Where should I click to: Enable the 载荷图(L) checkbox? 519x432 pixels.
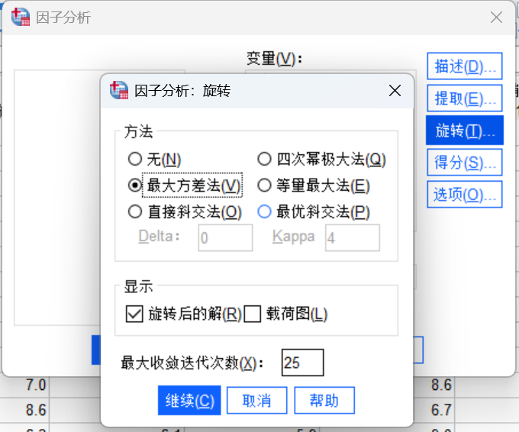[x=252, y=314]
